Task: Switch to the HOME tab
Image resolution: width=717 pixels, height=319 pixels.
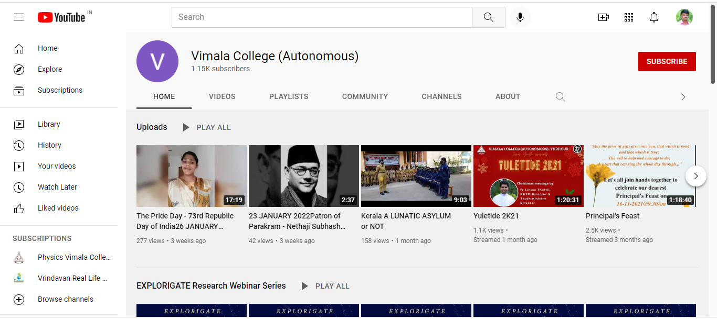Action: point(164,97)
